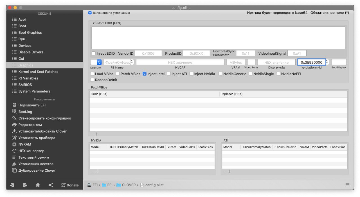This screenshot has height=197, width=360.
Task: Click the EFI disk in path bar
Action: (x=93, y=185)
